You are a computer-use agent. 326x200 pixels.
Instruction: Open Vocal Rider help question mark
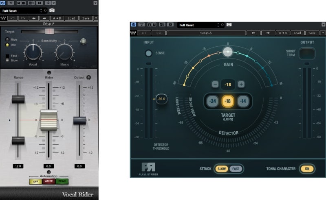96,18
